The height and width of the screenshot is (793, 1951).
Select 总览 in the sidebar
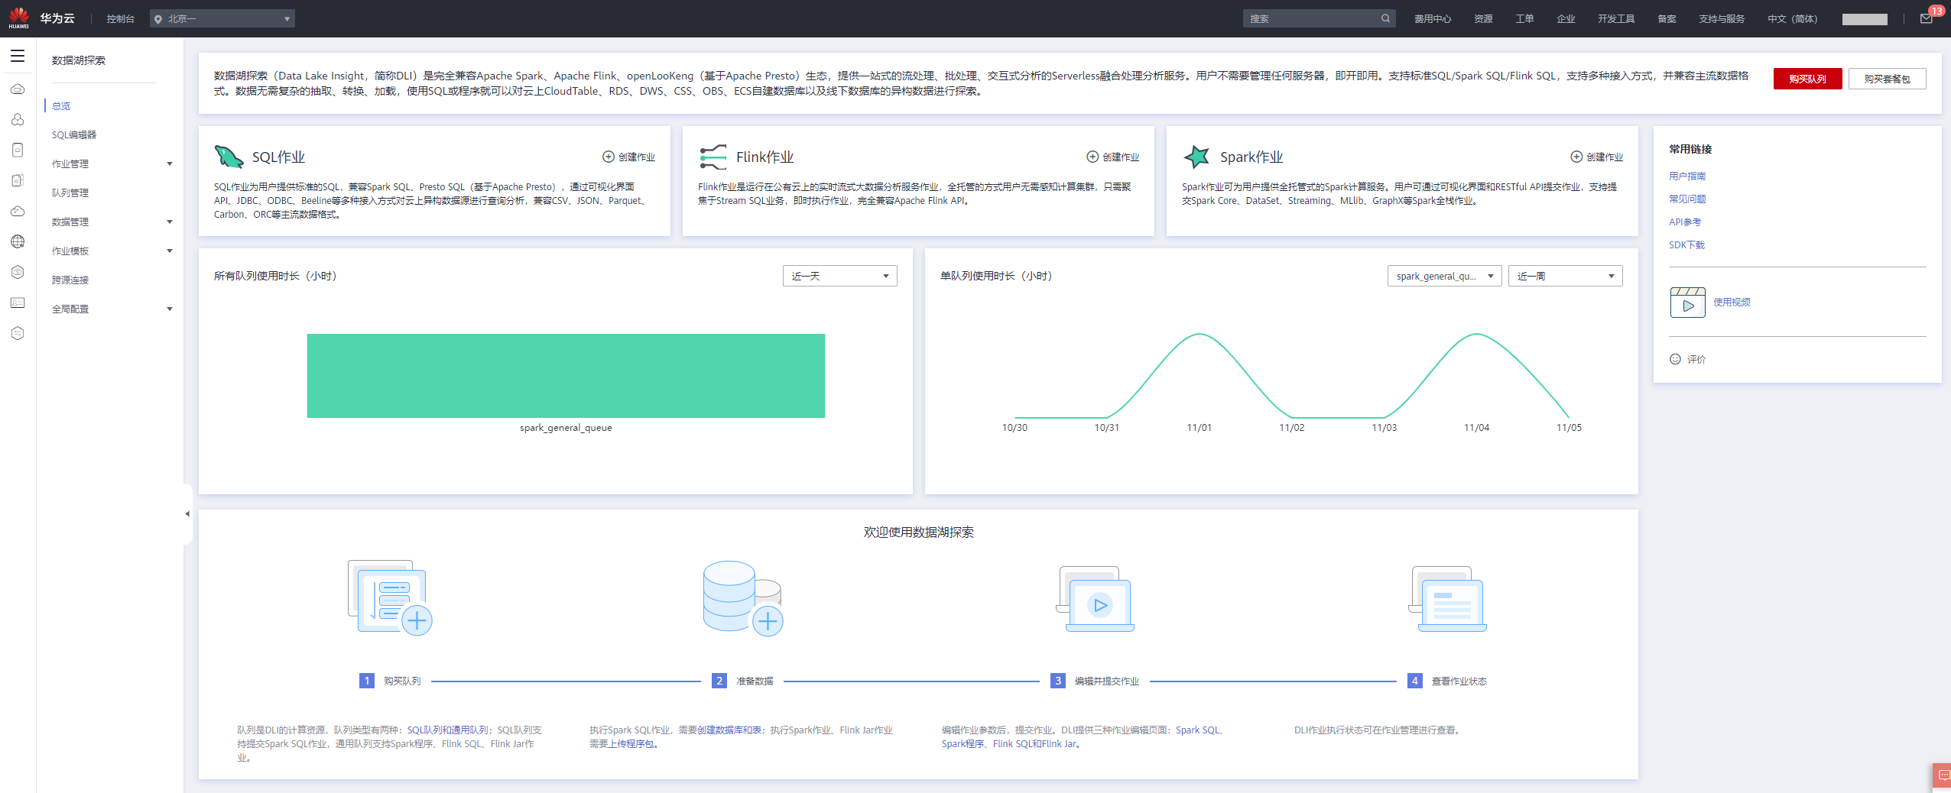pos(61,105)
